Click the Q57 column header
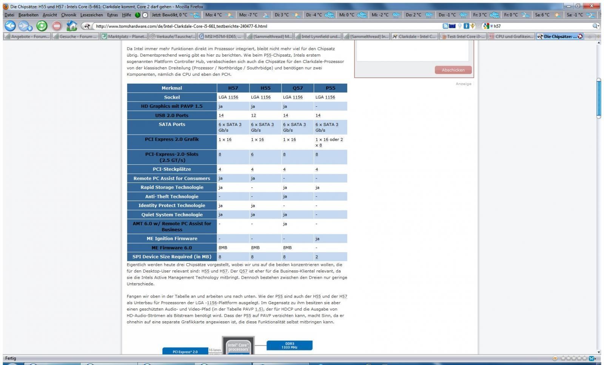The height and width of the screenshot is (365, 604). (297, 88)
